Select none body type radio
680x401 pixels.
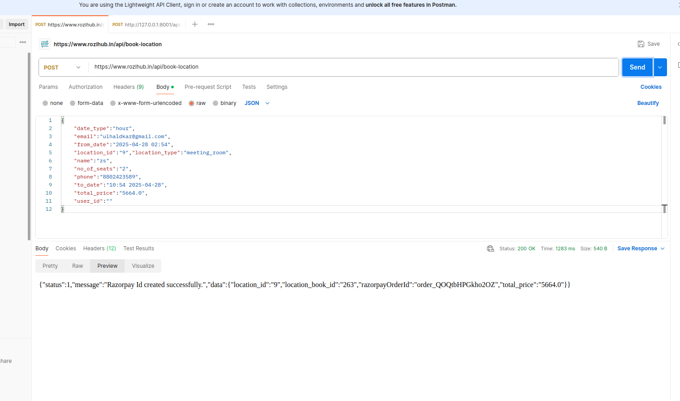pyautogui.click(x=45, y=103)
